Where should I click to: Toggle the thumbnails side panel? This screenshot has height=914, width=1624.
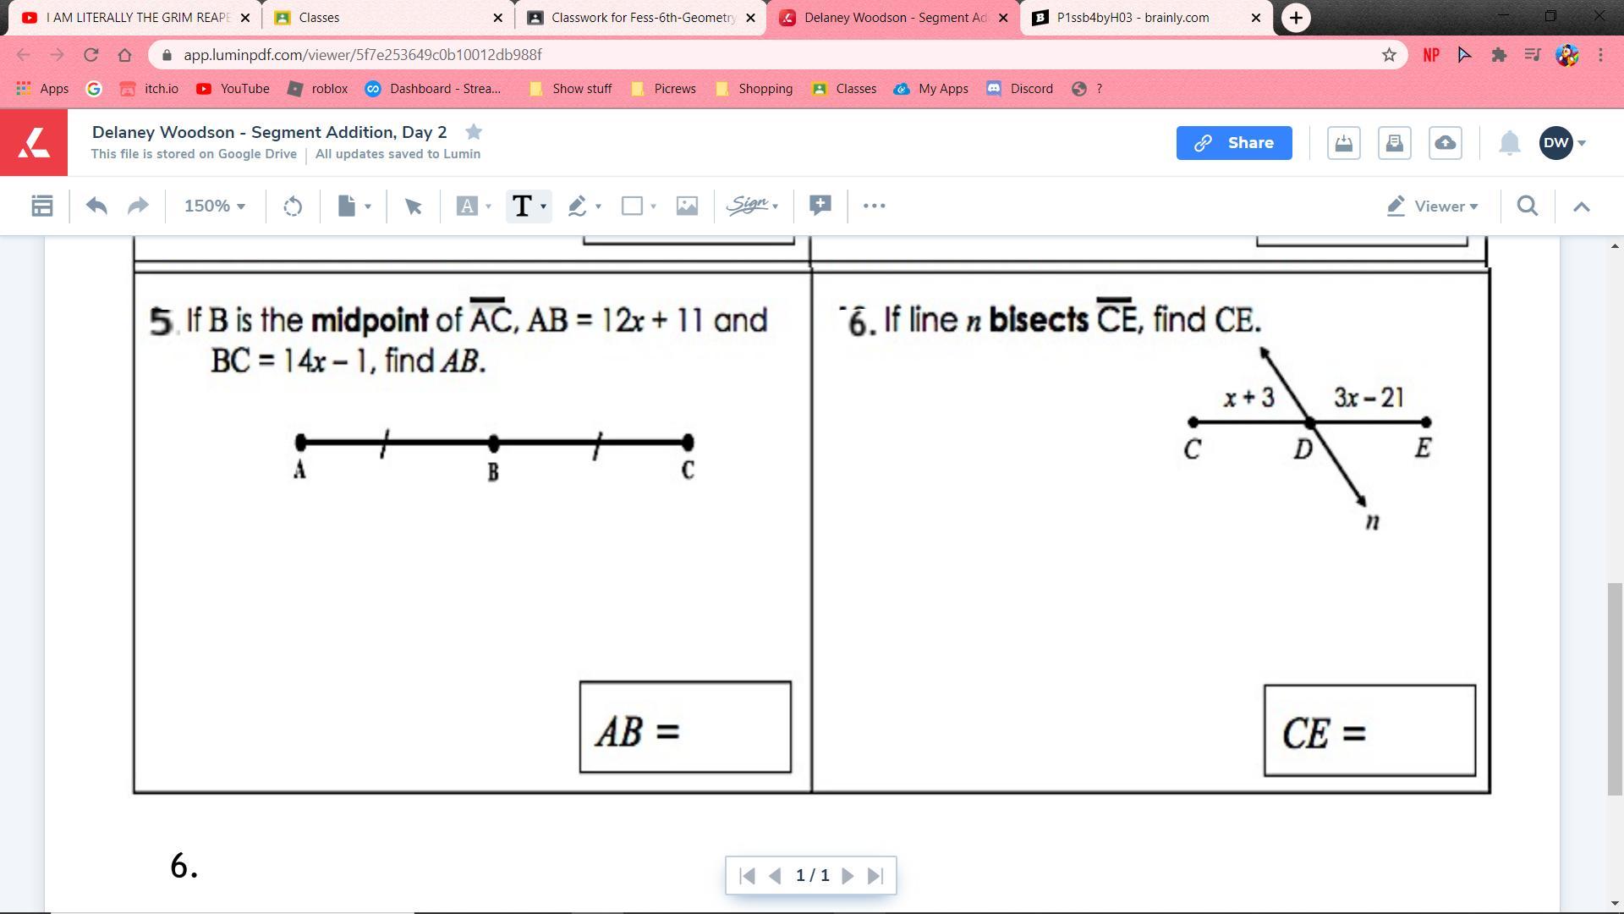point(41,206)
